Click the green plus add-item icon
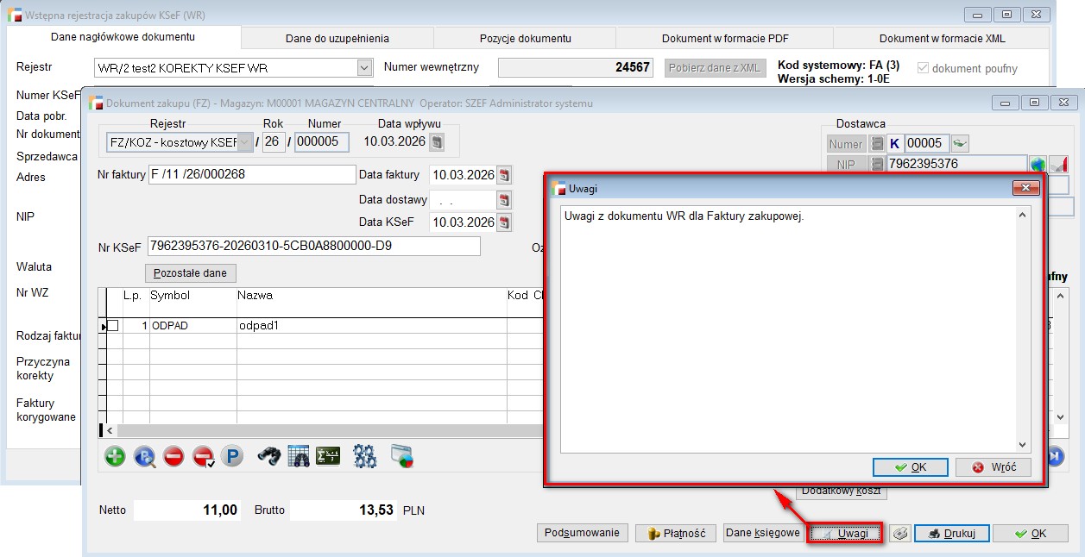 115,456
